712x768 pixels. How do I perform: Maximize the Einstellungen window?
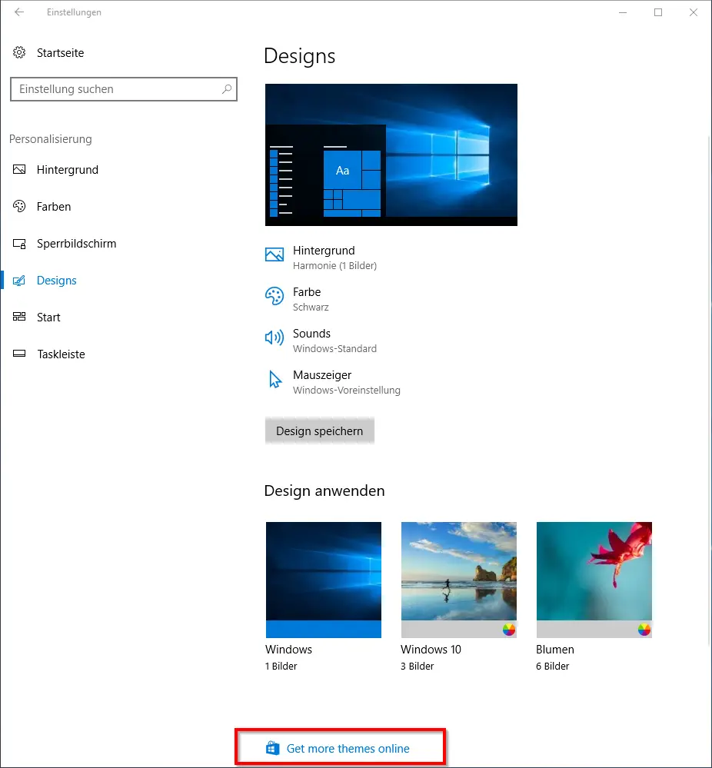pos(658,12)
